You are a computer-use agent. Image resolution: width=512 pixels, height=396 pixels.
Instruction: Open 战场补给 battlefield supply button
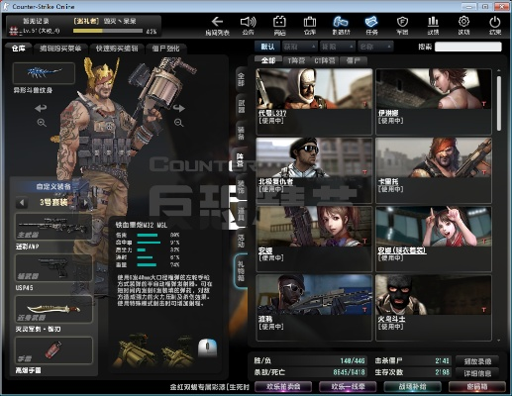click(412, 386)
